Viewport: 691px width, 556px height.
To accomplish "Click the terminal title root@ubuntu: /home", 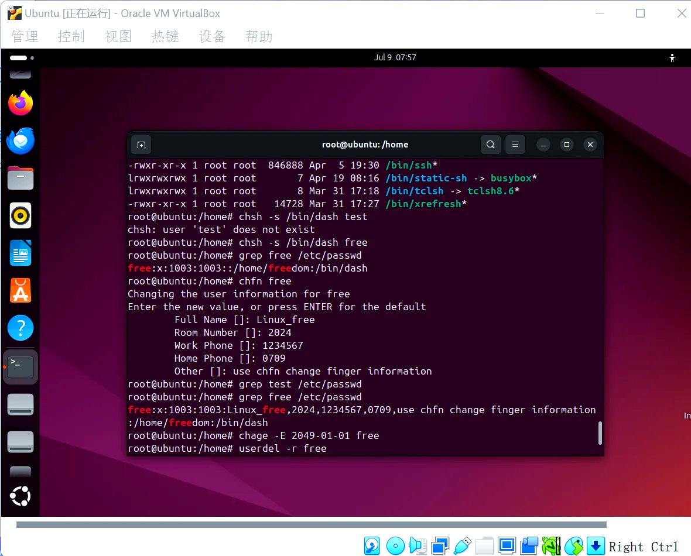I will (365, 145).
